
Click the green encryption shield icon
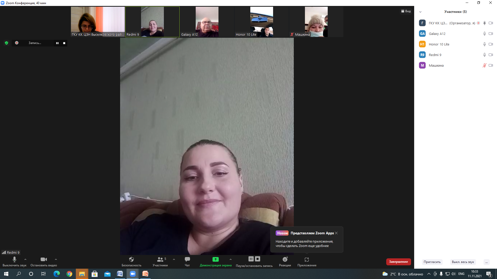(x=6, y=43)
